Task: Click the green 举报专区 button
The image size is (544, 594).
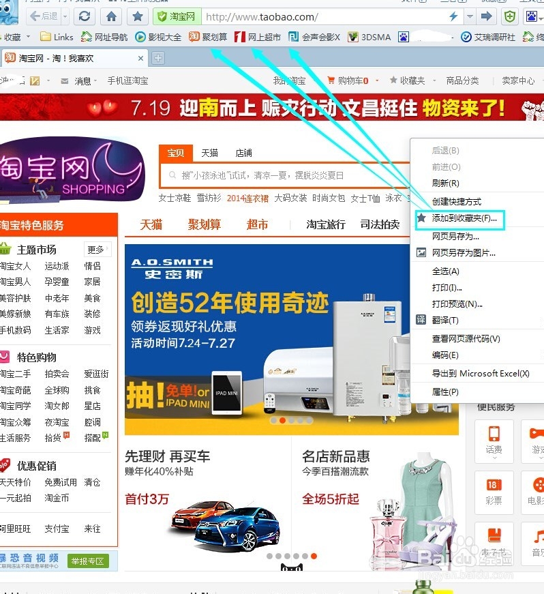Action: pos(88,561)
